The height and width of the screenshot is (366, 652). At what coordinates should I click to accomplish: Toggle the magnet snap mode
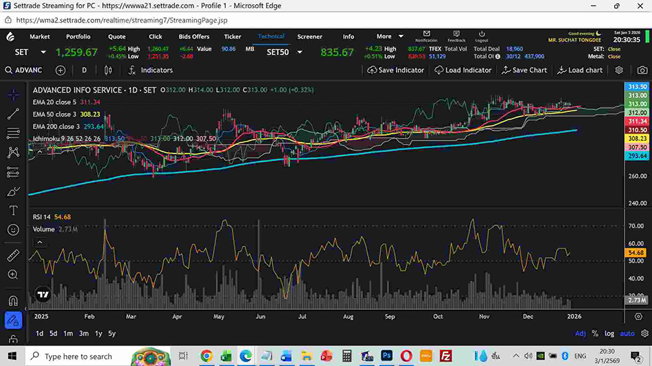12,300
